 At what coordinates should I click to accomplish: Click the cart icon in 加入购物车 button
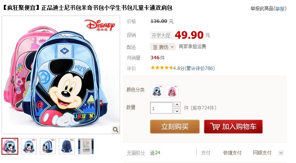215,127
